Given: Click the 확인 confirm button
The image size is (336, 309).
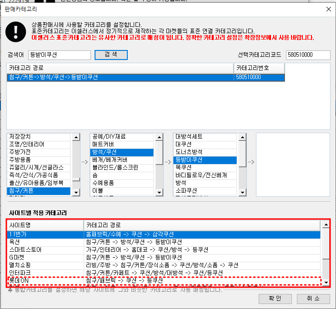Looking at the screenshot, I should [275, 299].
